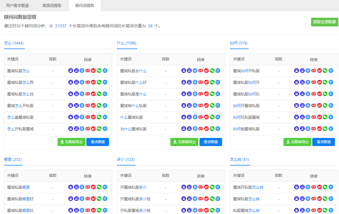Click the 38 total count link

tap(150, 26)
